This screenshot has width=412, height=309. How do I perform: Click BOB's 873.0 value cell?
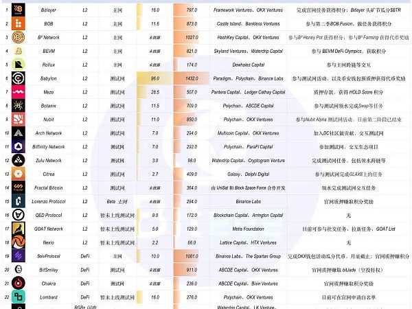tap(192, 23)
